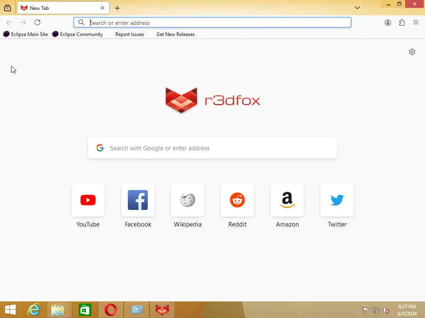
Task: Close the New Tab tab
Action: 103,8
